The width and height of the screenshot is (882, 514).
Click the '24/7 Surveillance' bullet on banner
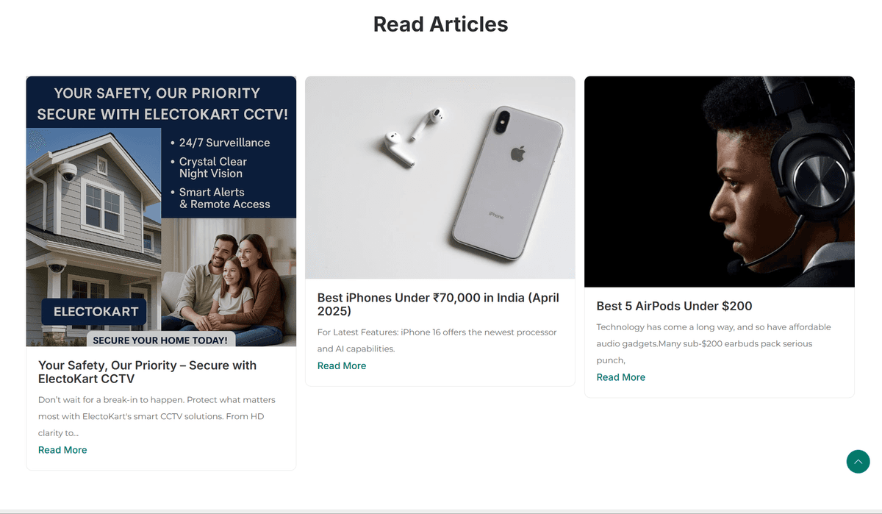(220, 143)
